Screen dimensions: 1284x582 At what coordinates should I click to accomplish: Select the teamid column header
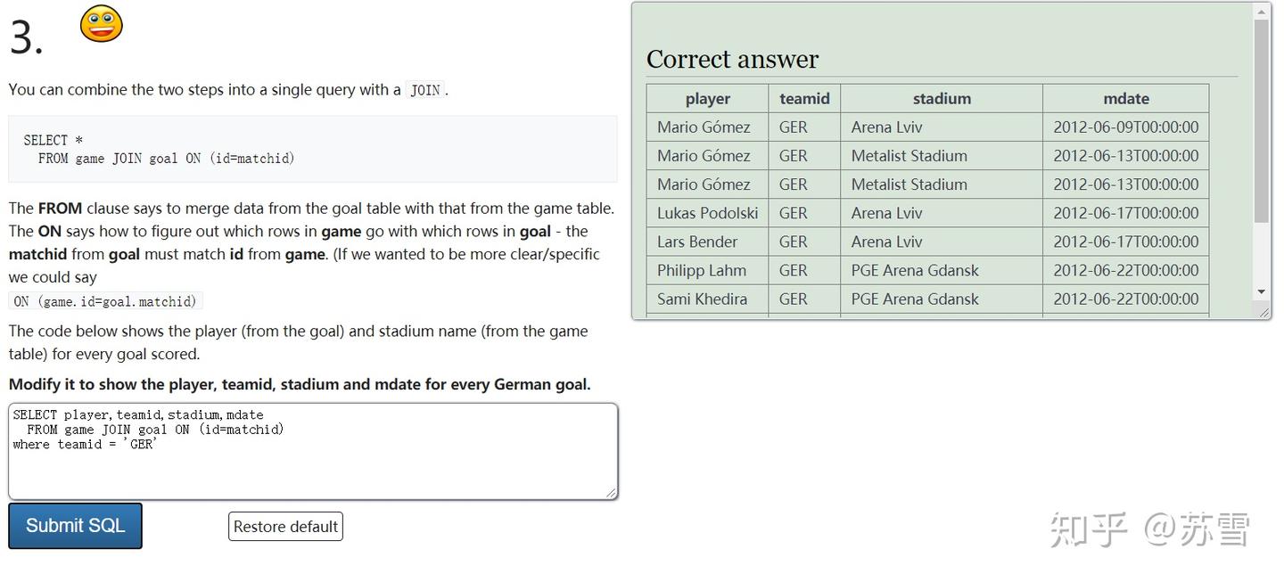tap(804, 99)
